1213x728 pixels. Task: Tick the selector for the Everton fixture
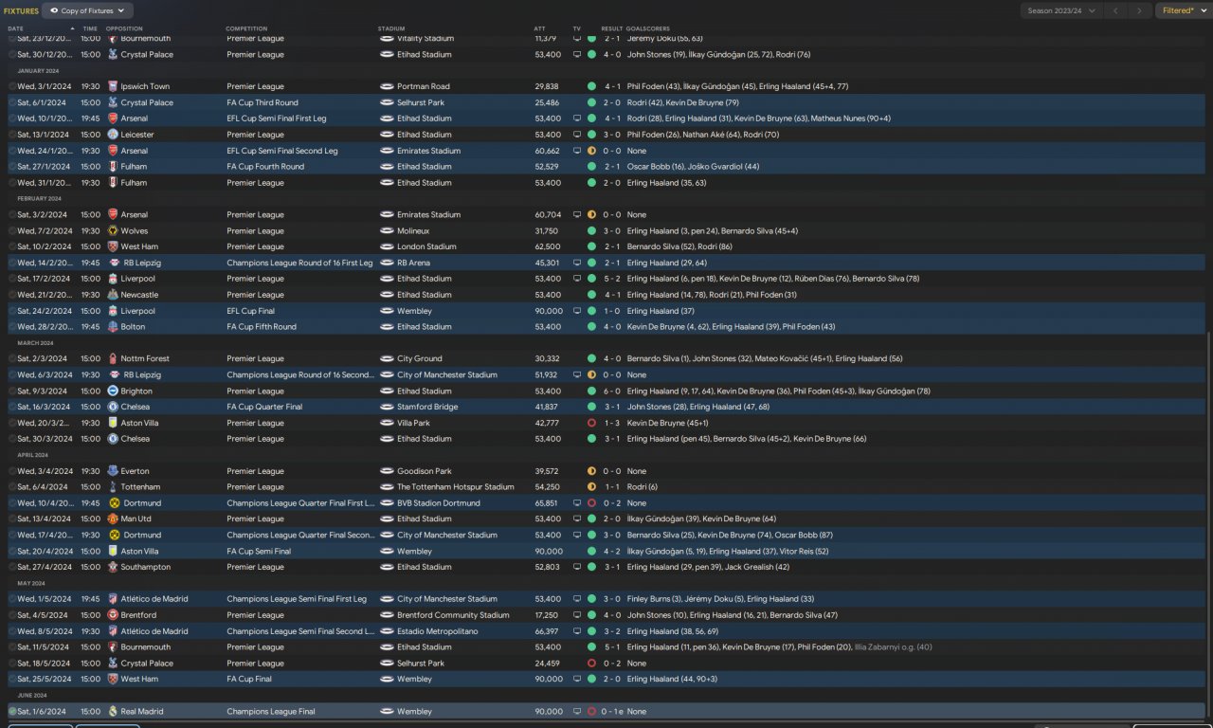12,471
